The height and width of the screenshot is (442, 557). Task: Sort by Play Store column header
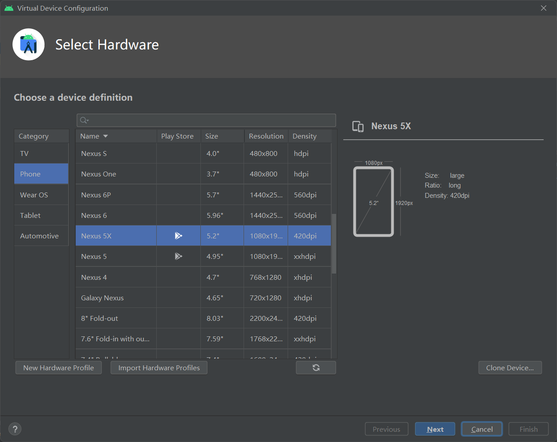[179, 136]
